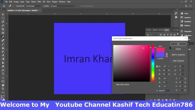
Task: Open the Window menu
Action: [62, 2]
